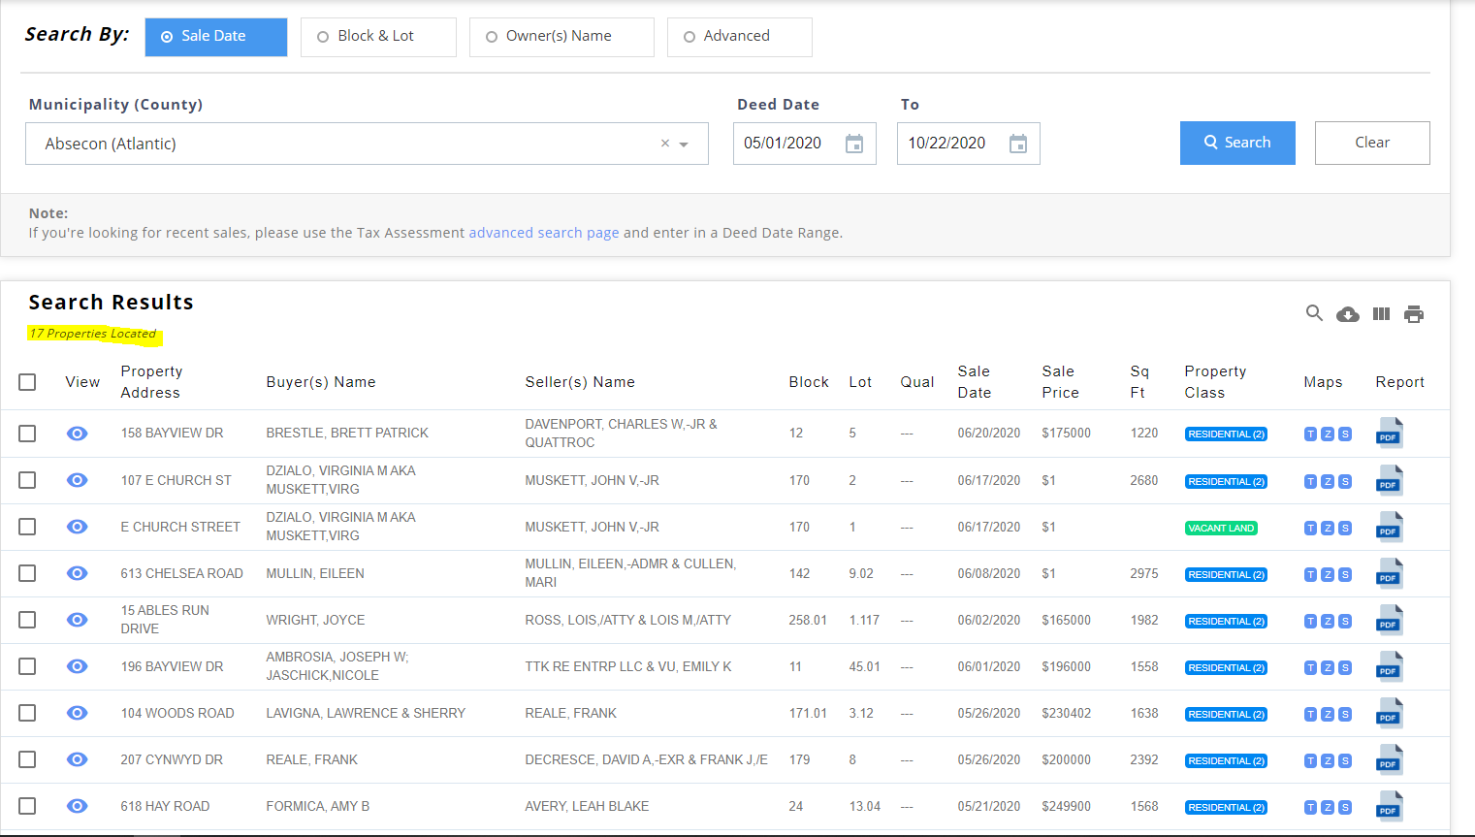The width and height of the screenshot is (1475, 837).
Task: Open the S map for 613 Chelsea Road
Action: point(1345,575)
